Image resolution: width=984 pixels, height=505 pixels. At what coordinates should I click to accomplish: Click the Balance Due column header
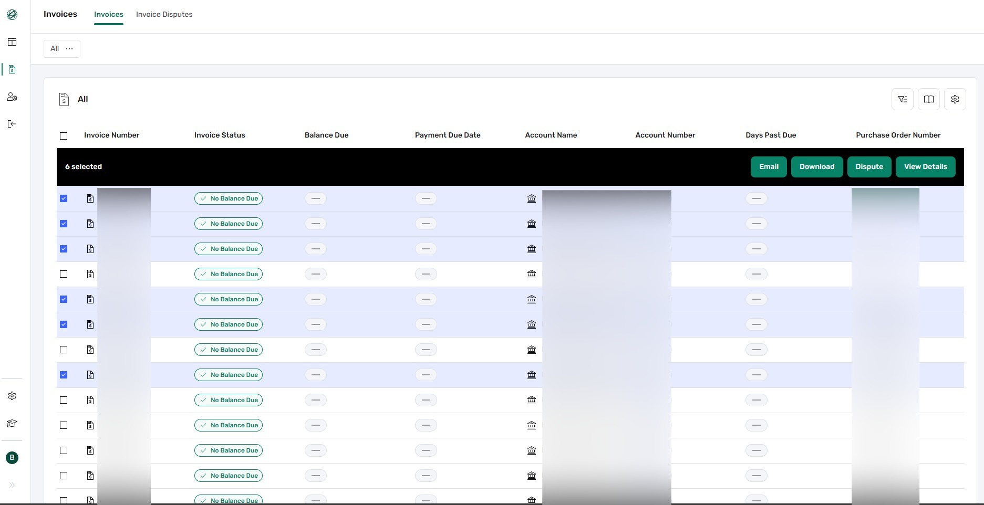click(326, 135)
